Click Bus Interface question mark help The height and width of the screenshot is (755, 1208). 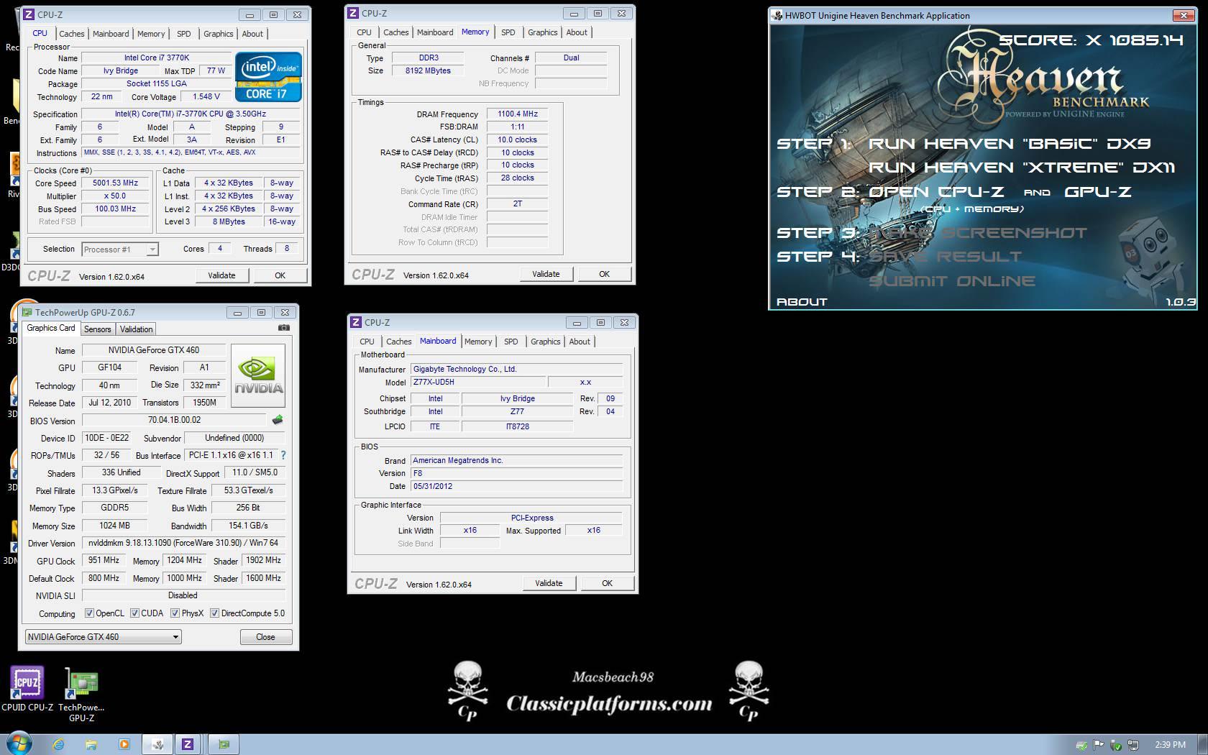coord(283,455)
